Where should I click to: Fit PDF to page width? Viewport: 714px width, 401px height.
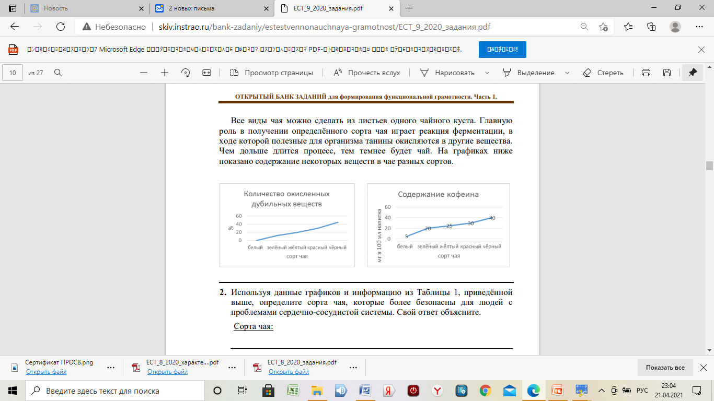point(206,73)
